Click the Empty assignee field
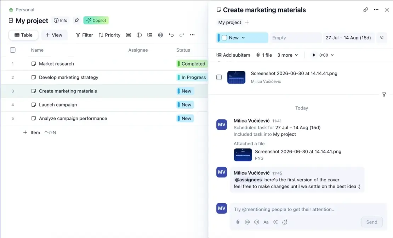The width and height of the screenshot is (393, 238). point(296,38)
